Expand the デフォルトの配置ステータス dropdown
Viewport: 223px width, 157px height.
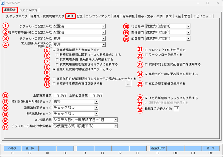point(104,26)
